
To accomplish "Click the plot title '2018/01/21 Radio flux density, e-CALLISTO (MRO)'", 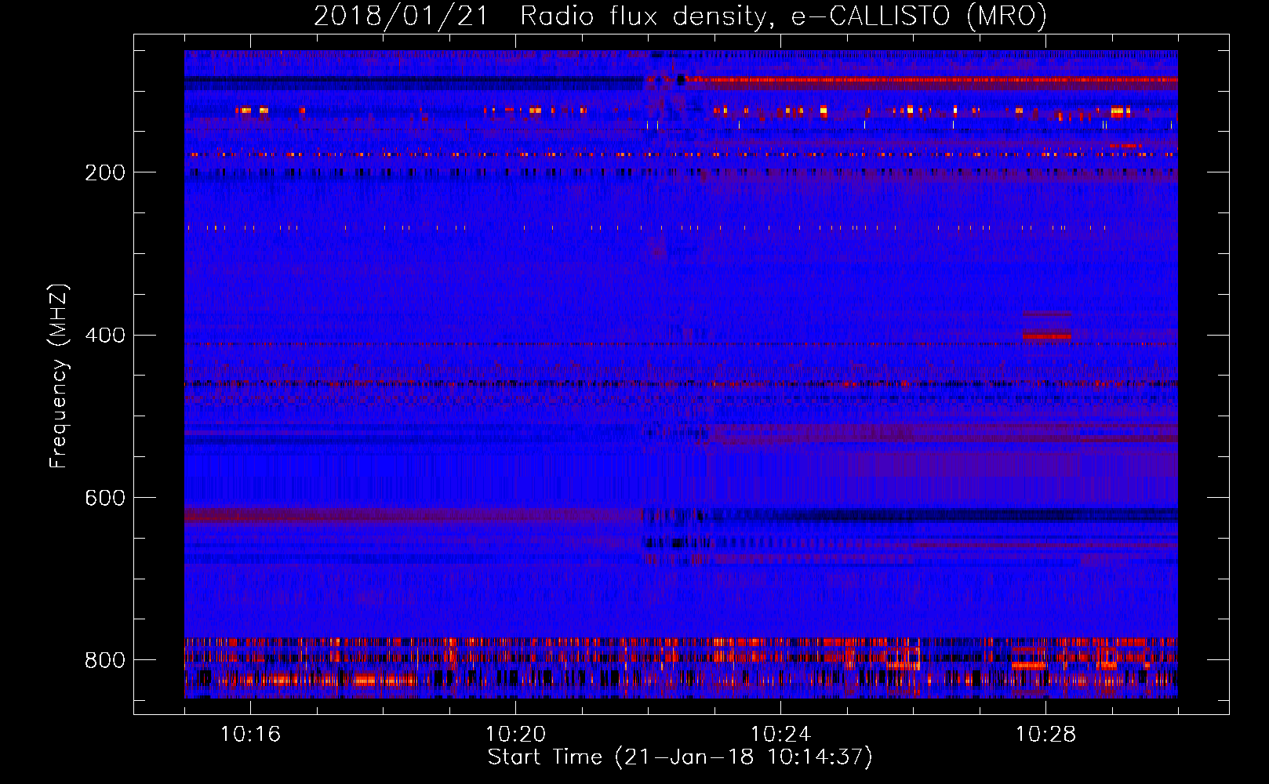I will 680,16.
